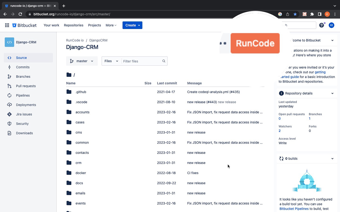The image size is (340, 212).
Task: Collapse the Repository details panel
Action: 332,93
